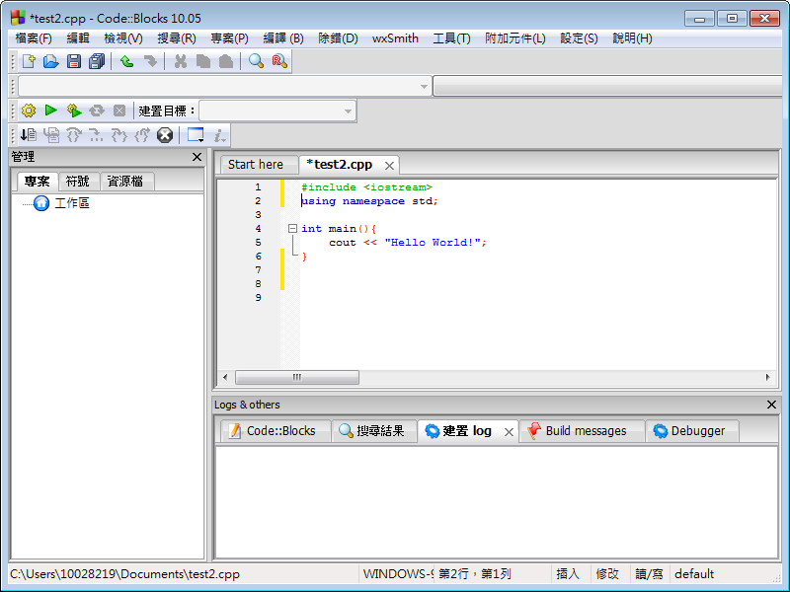790x592 pixels.
Task: Select the 工作區 workspace tree node
Action: 71,203
